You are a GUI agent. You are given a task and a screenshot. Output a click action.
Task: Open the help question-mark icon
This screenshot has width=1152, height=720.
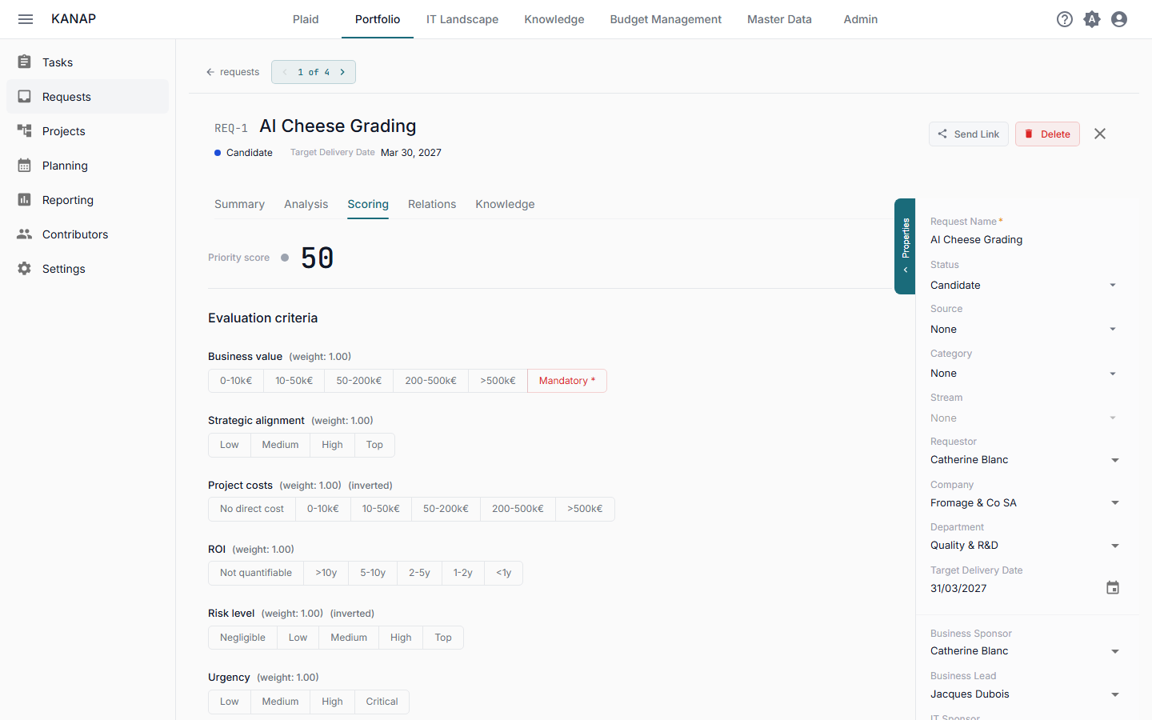1065,19
